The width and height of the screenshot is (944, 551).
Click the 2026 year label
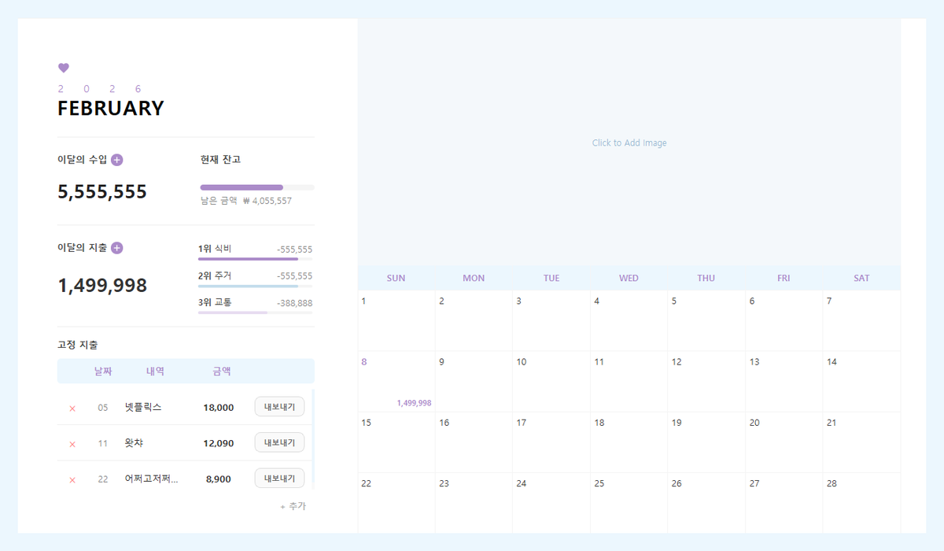coord(100,89)
